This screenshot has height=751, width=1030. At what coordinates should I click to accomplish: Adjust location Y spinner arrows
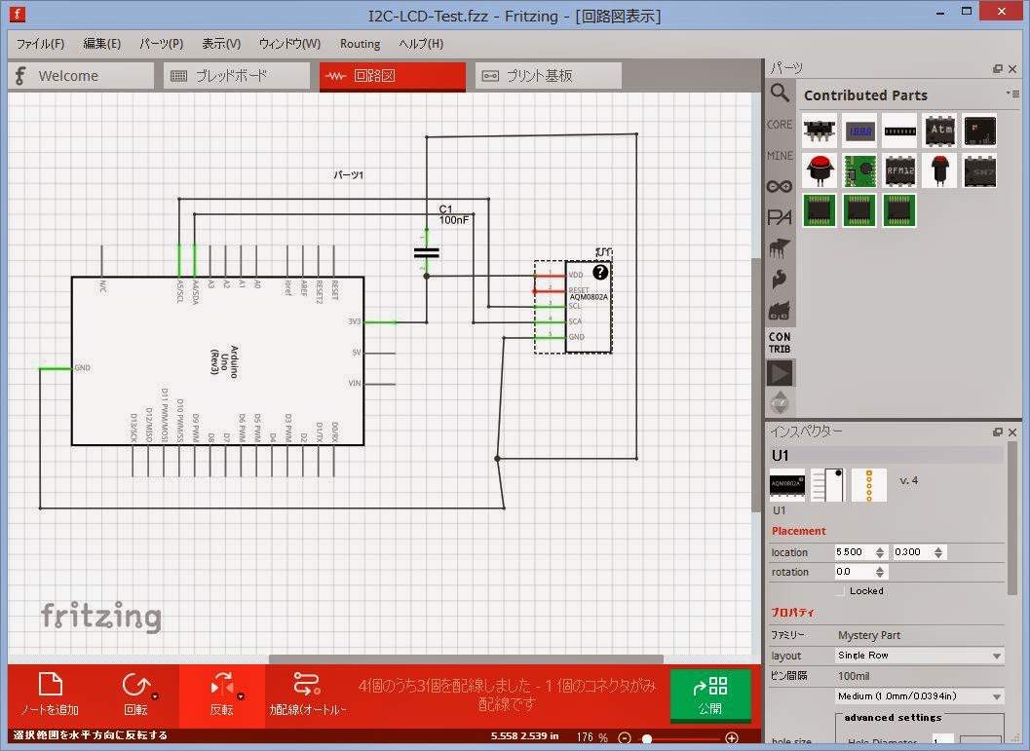(938, 552)
